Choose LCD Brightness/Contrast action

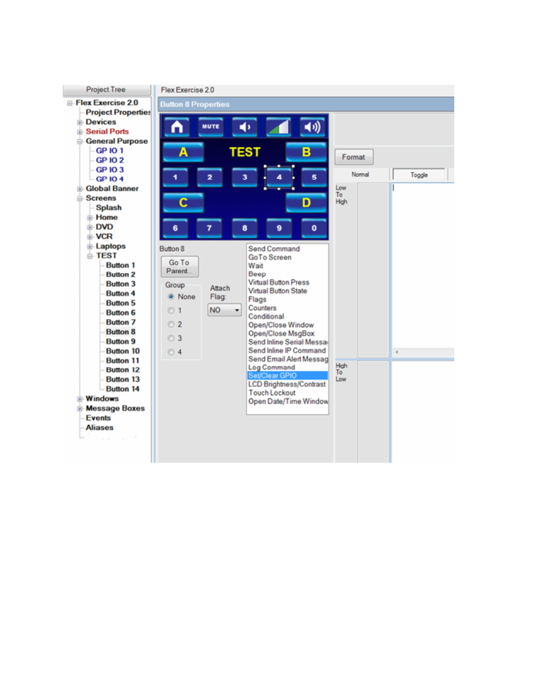click(288, 384)
